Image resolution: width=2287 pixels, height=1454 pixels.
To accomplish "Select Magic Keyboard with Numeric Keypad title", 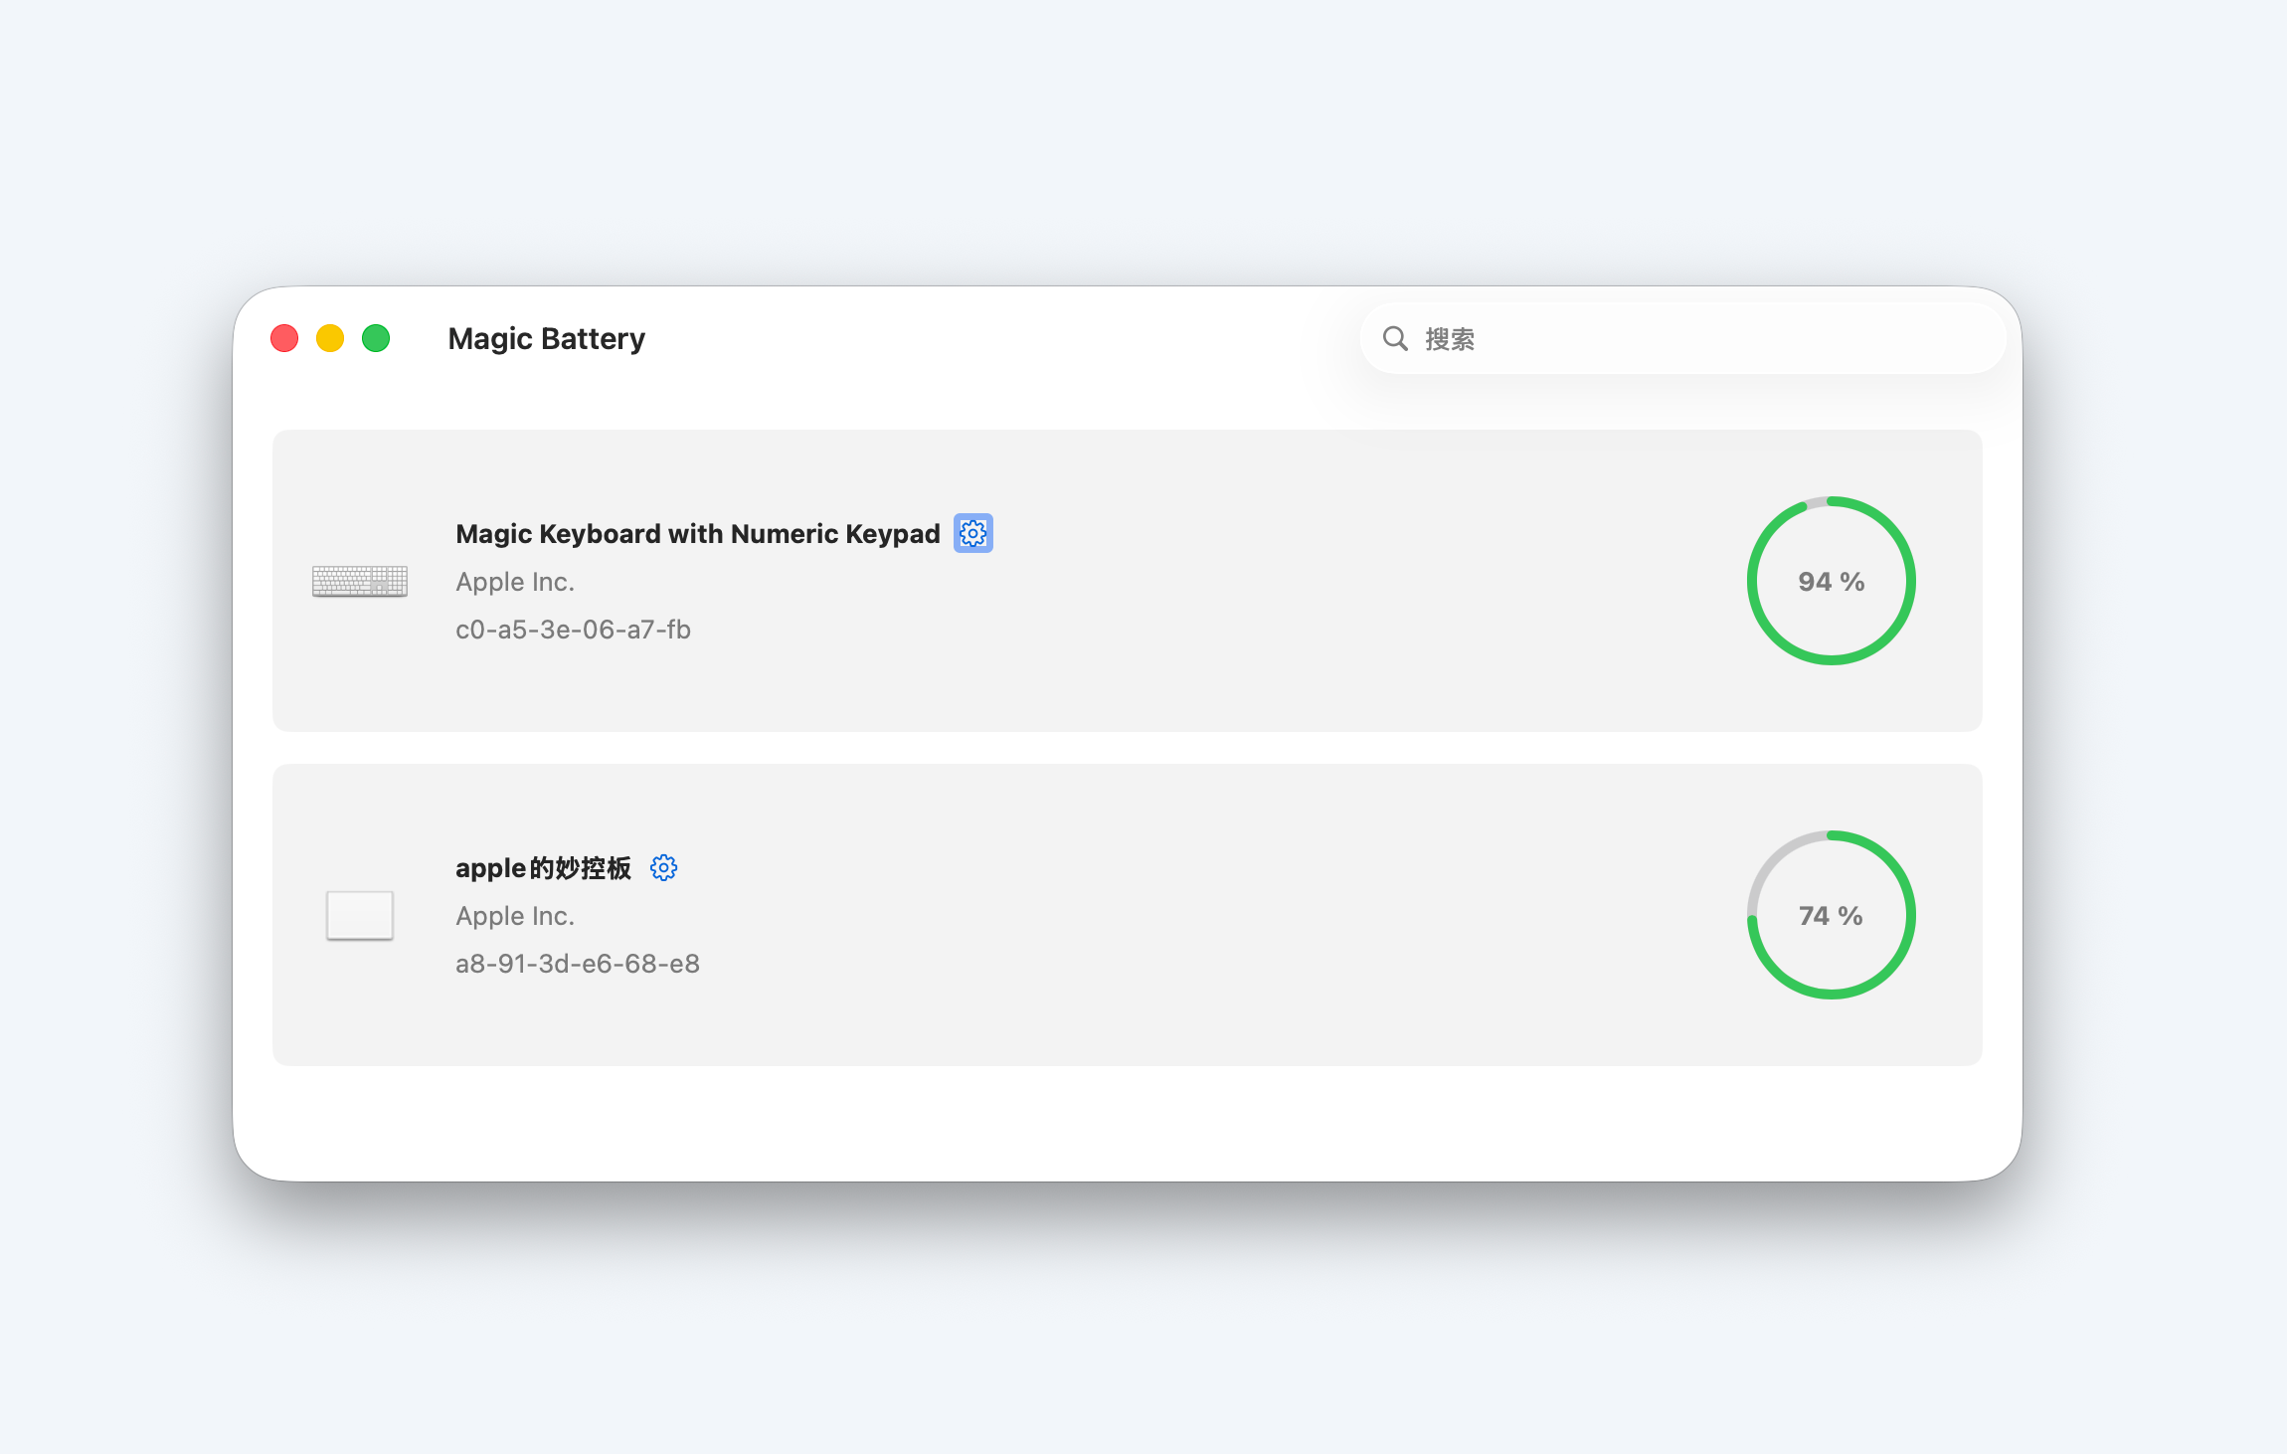I will pos(697,534).
